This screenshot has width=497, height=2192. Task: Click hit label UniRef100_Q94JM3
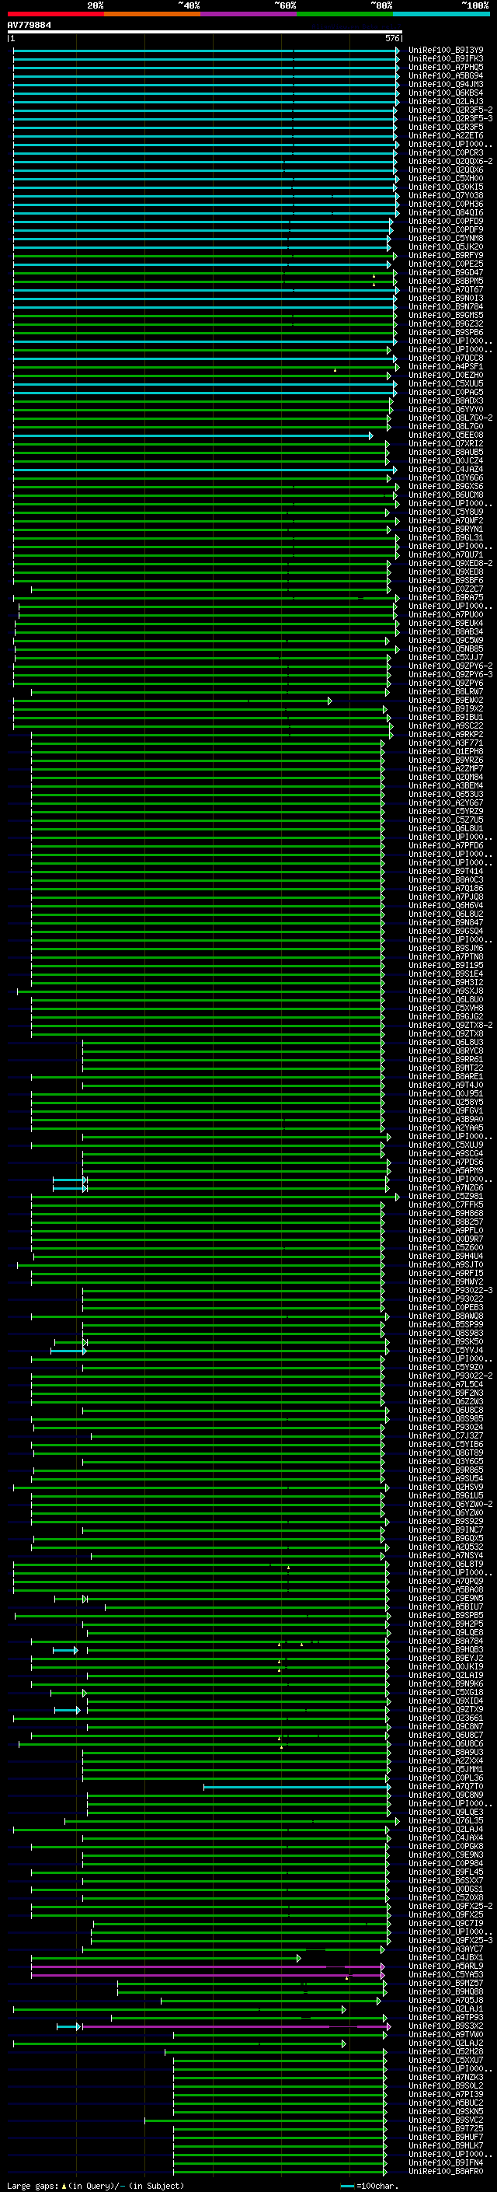click(445, 84)
